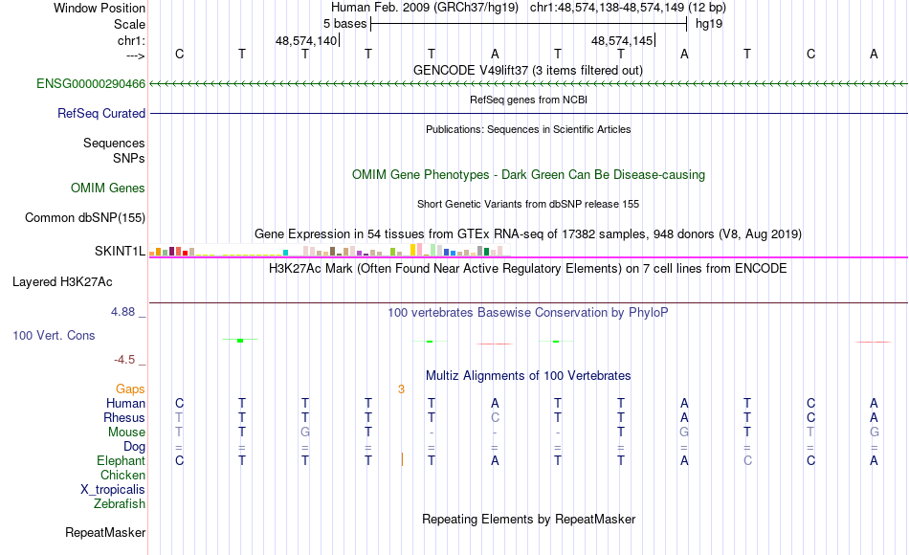Screen dimensions: 909x555
Task: Click Short Genetic Variants from dbSNP title
Action: pos(528,204)
